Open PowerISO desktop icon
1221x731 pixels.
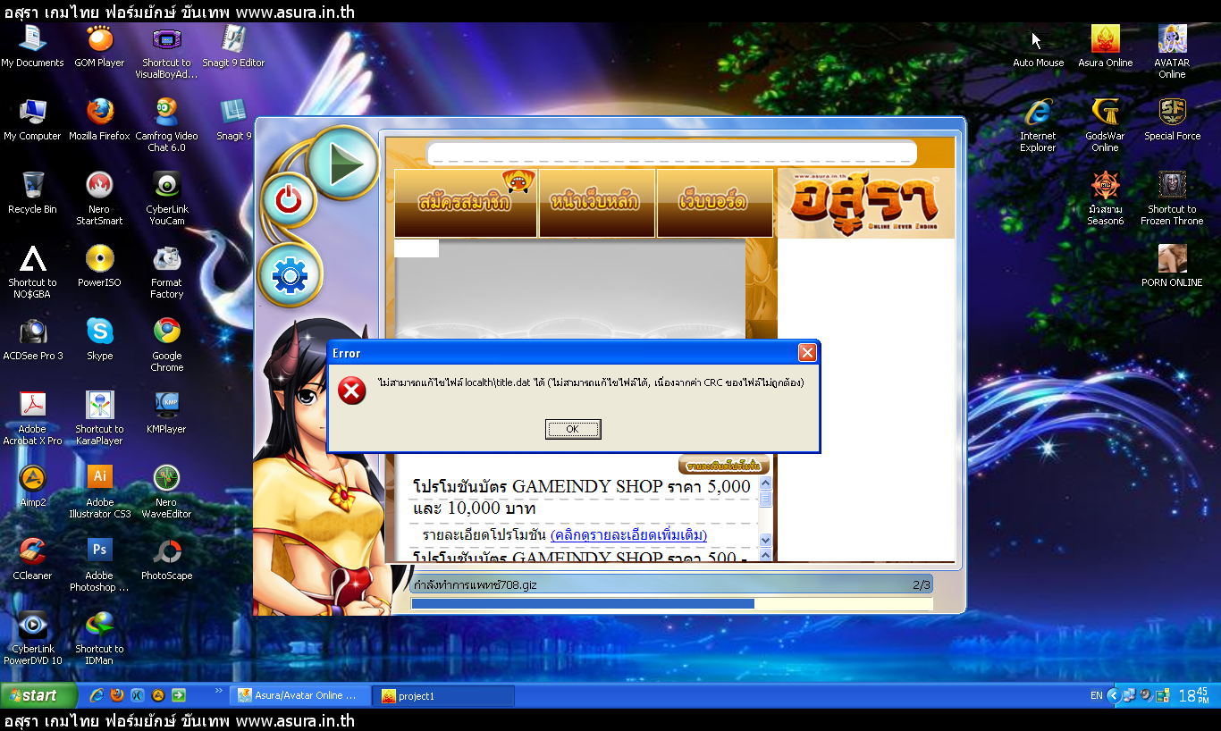click(x=99, y=266)
